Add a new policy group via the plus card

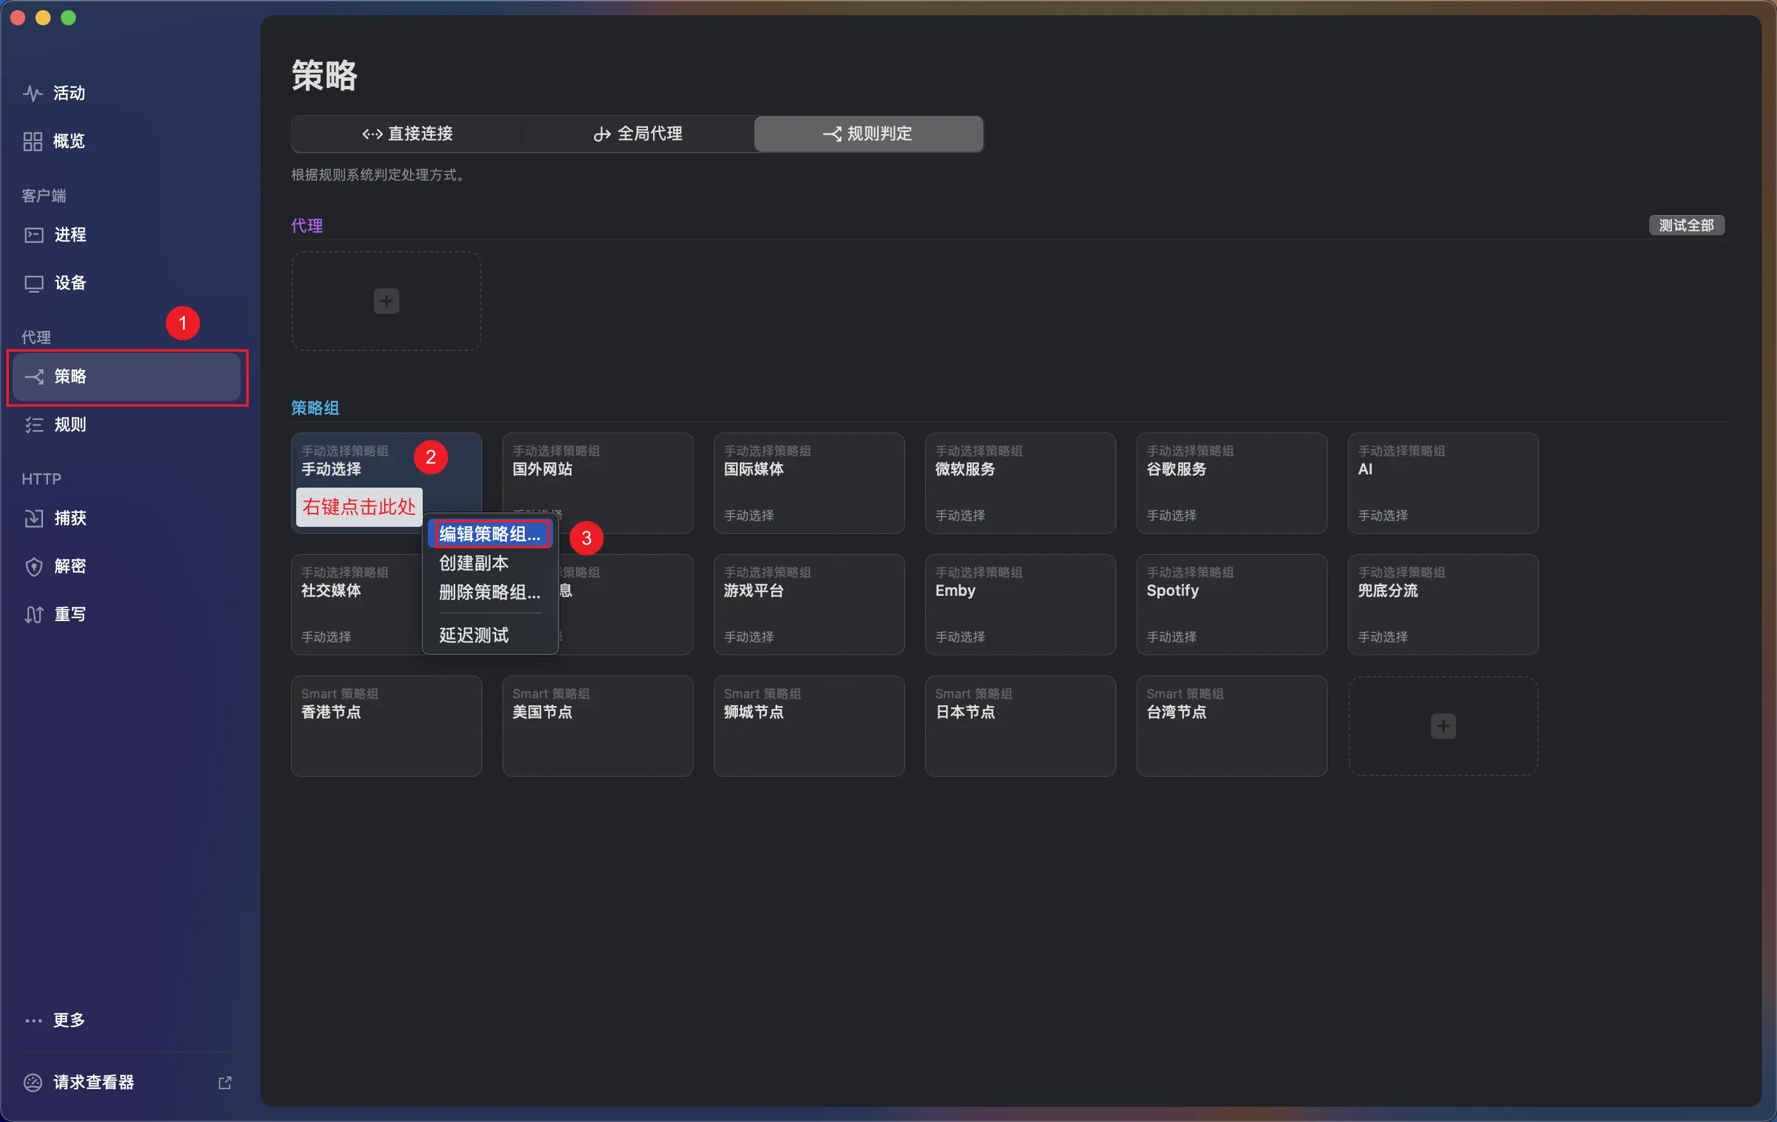(x=1443, y=726)
